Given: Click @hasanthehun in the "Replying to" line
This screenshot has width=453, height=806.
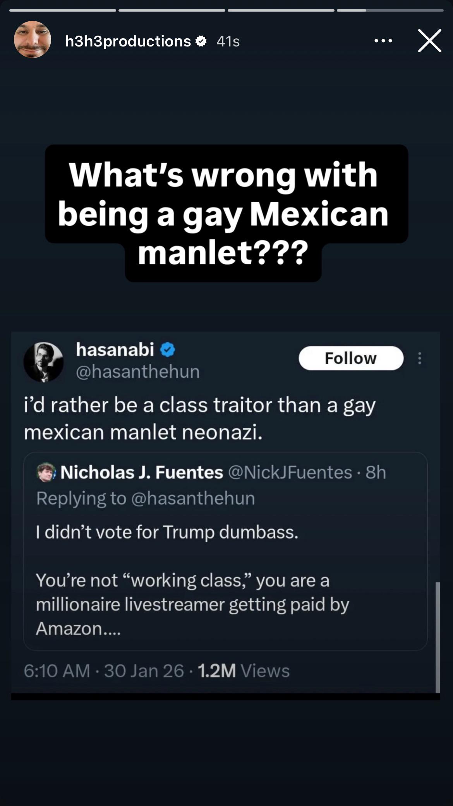Looking at the screenshot, I should click(x=193, y=498).
